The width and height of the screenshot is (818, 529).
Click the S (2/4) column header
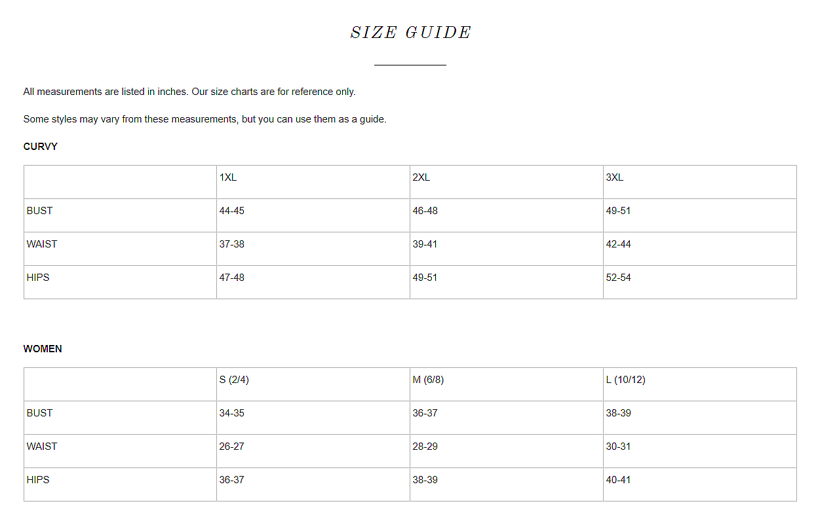coord(234,380)
